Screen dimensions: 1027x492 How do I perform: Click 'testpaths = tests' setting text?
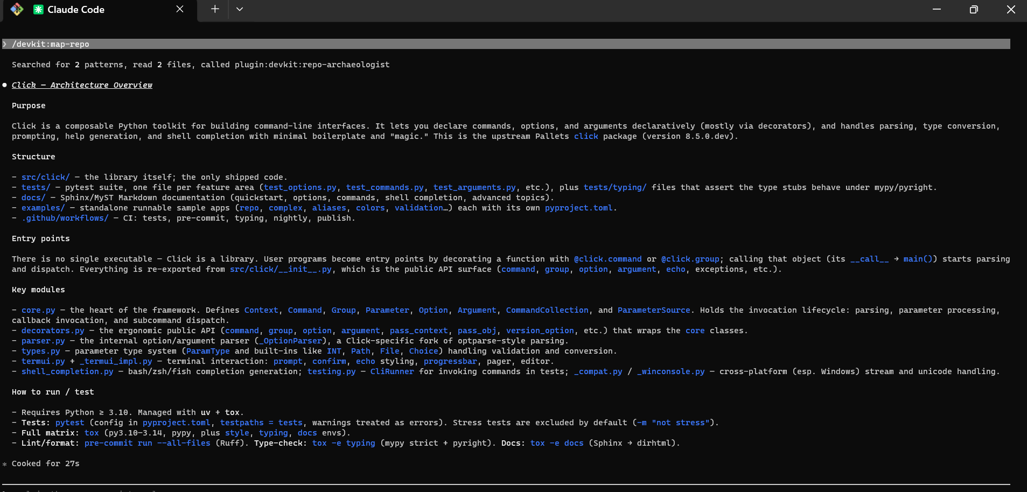[x=261, y=423]
